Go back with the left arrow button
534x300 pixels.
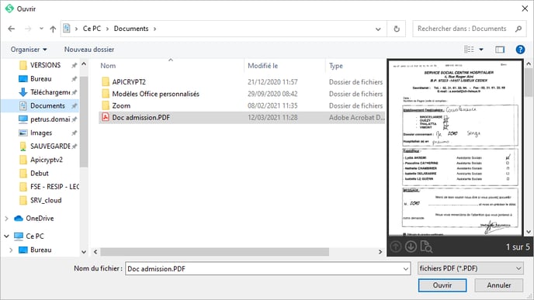(12, 29)
